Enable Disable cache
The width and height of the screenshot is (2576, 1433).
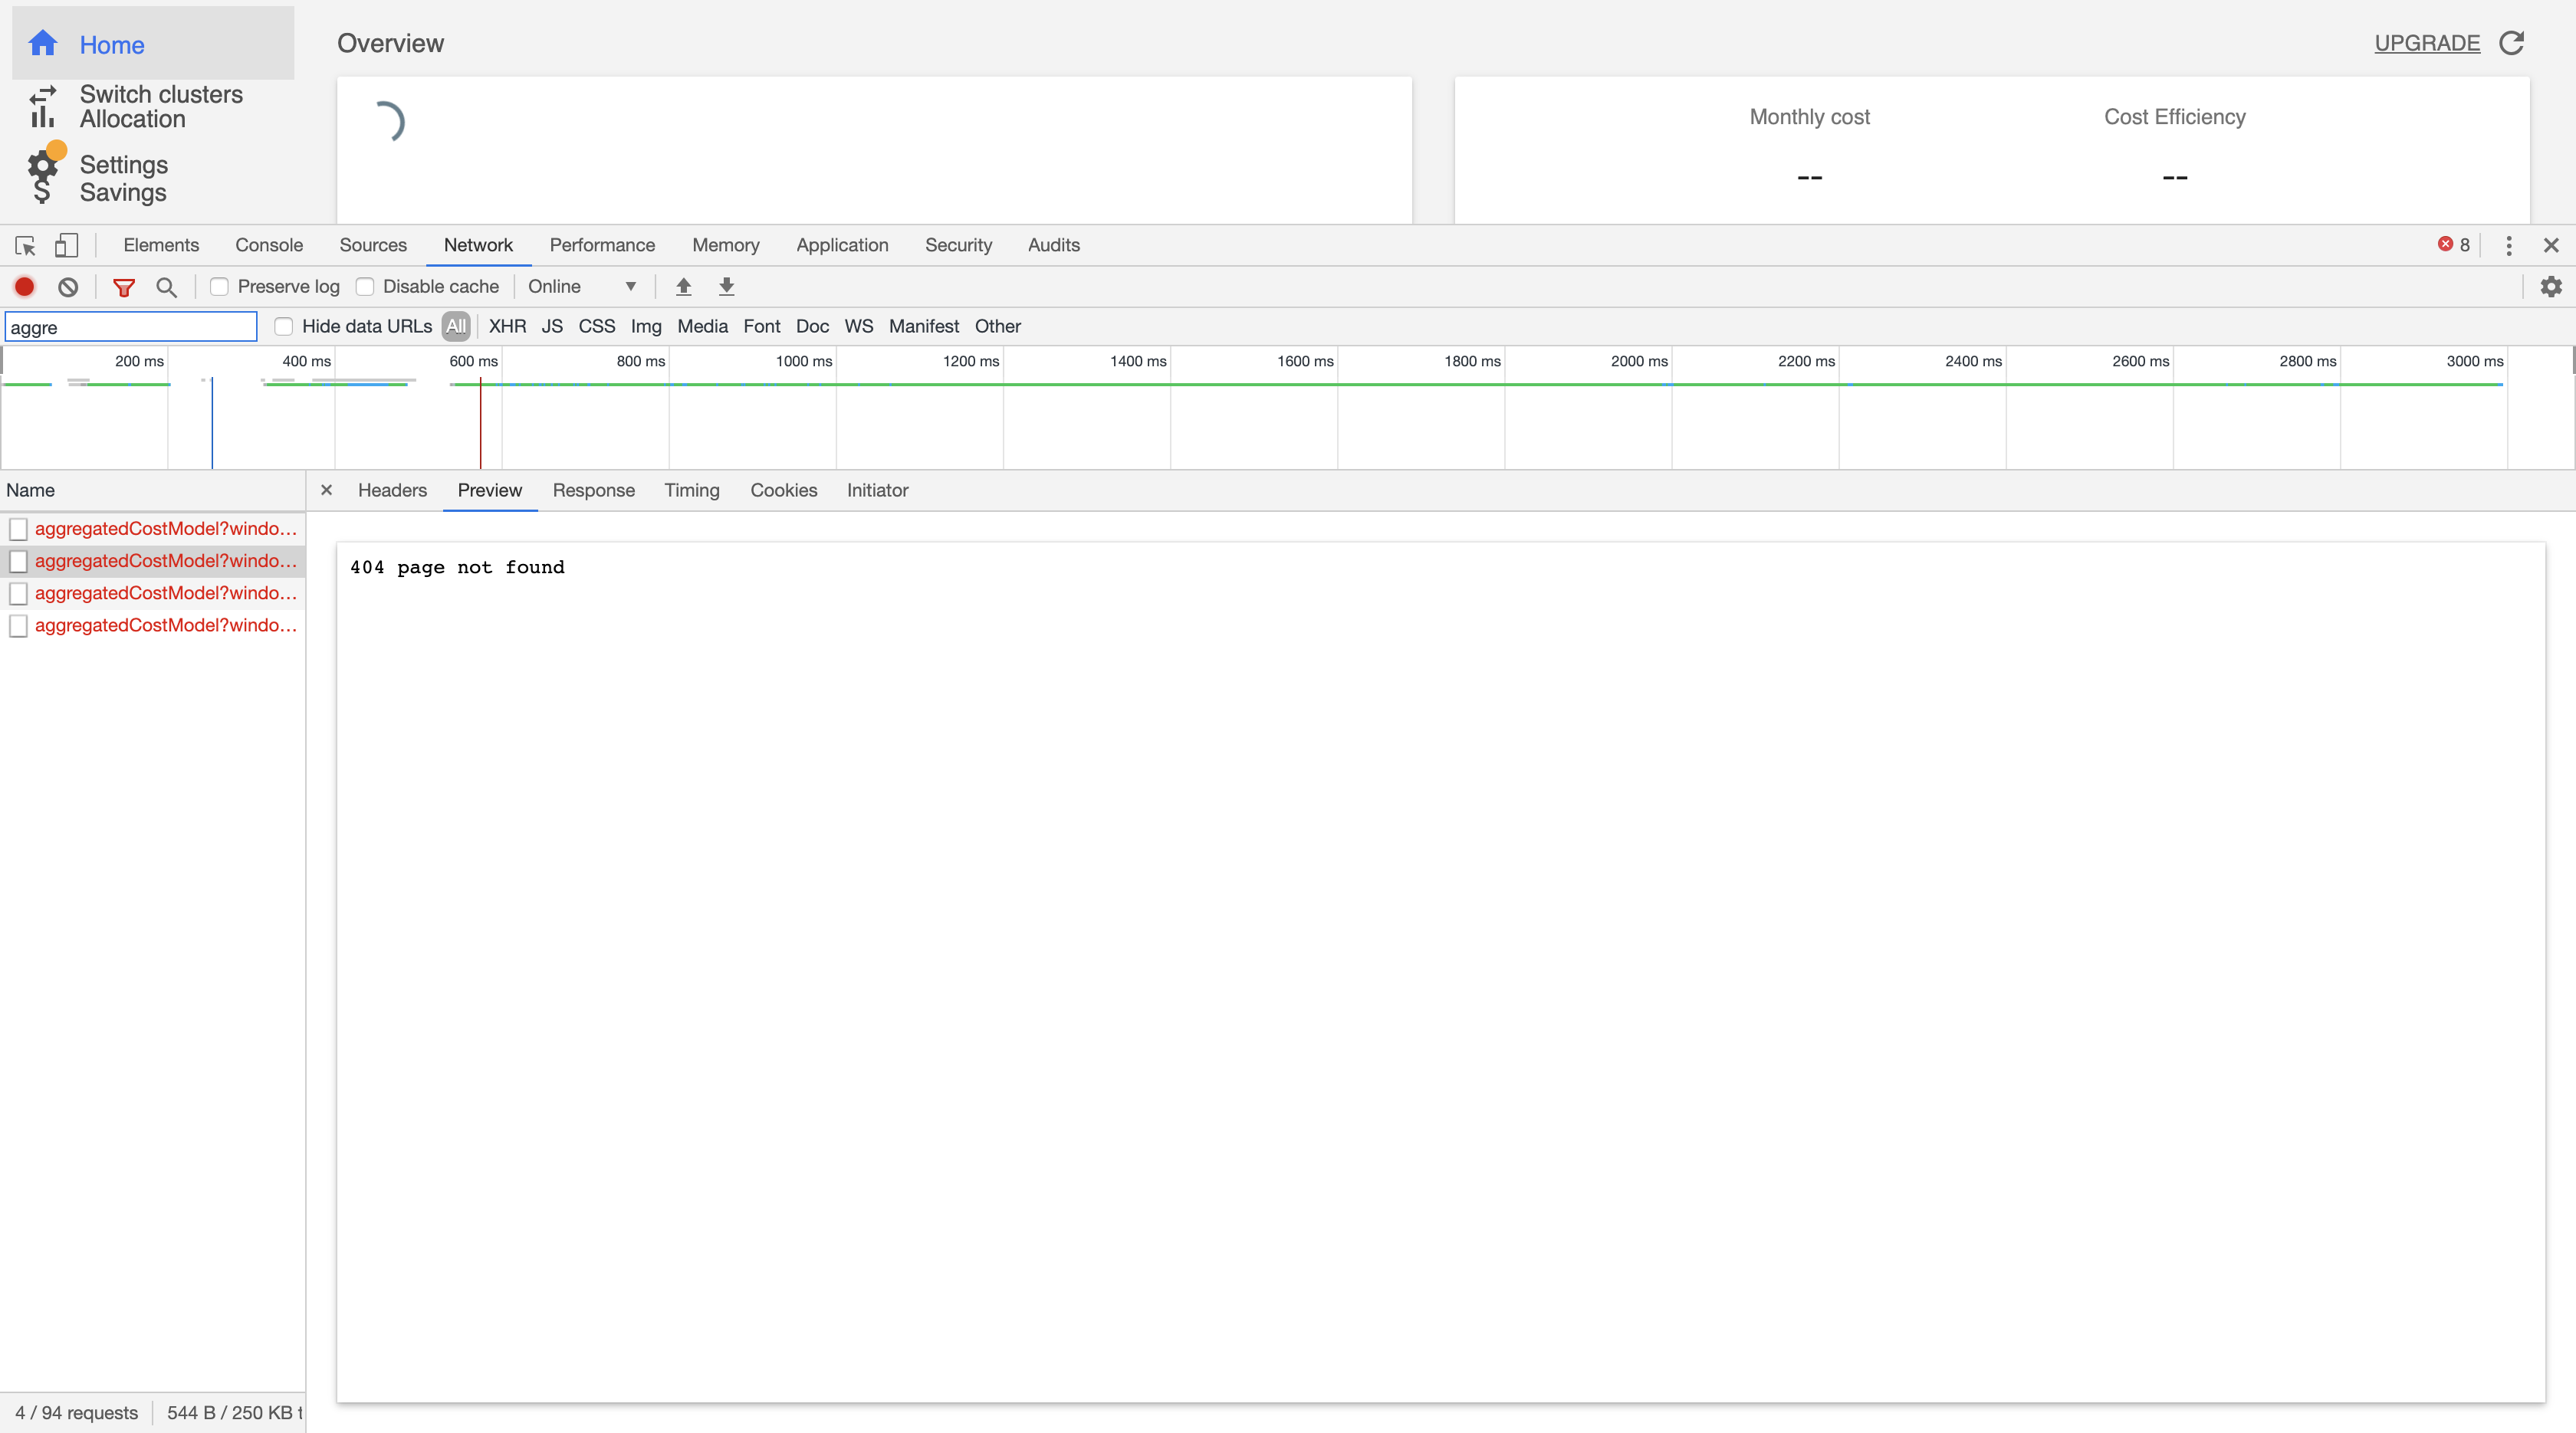pos(365,287)
